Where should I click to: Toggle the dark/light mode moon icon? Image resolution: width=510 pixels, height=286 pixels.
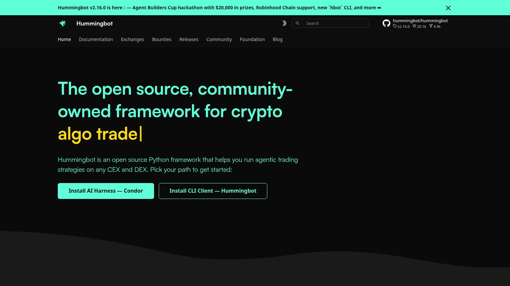click(x=284, y=23)
